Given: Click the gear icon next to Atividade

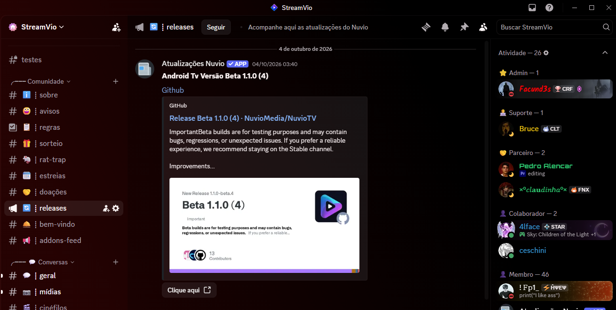Looking at the screenshot, I should point(546,53).
